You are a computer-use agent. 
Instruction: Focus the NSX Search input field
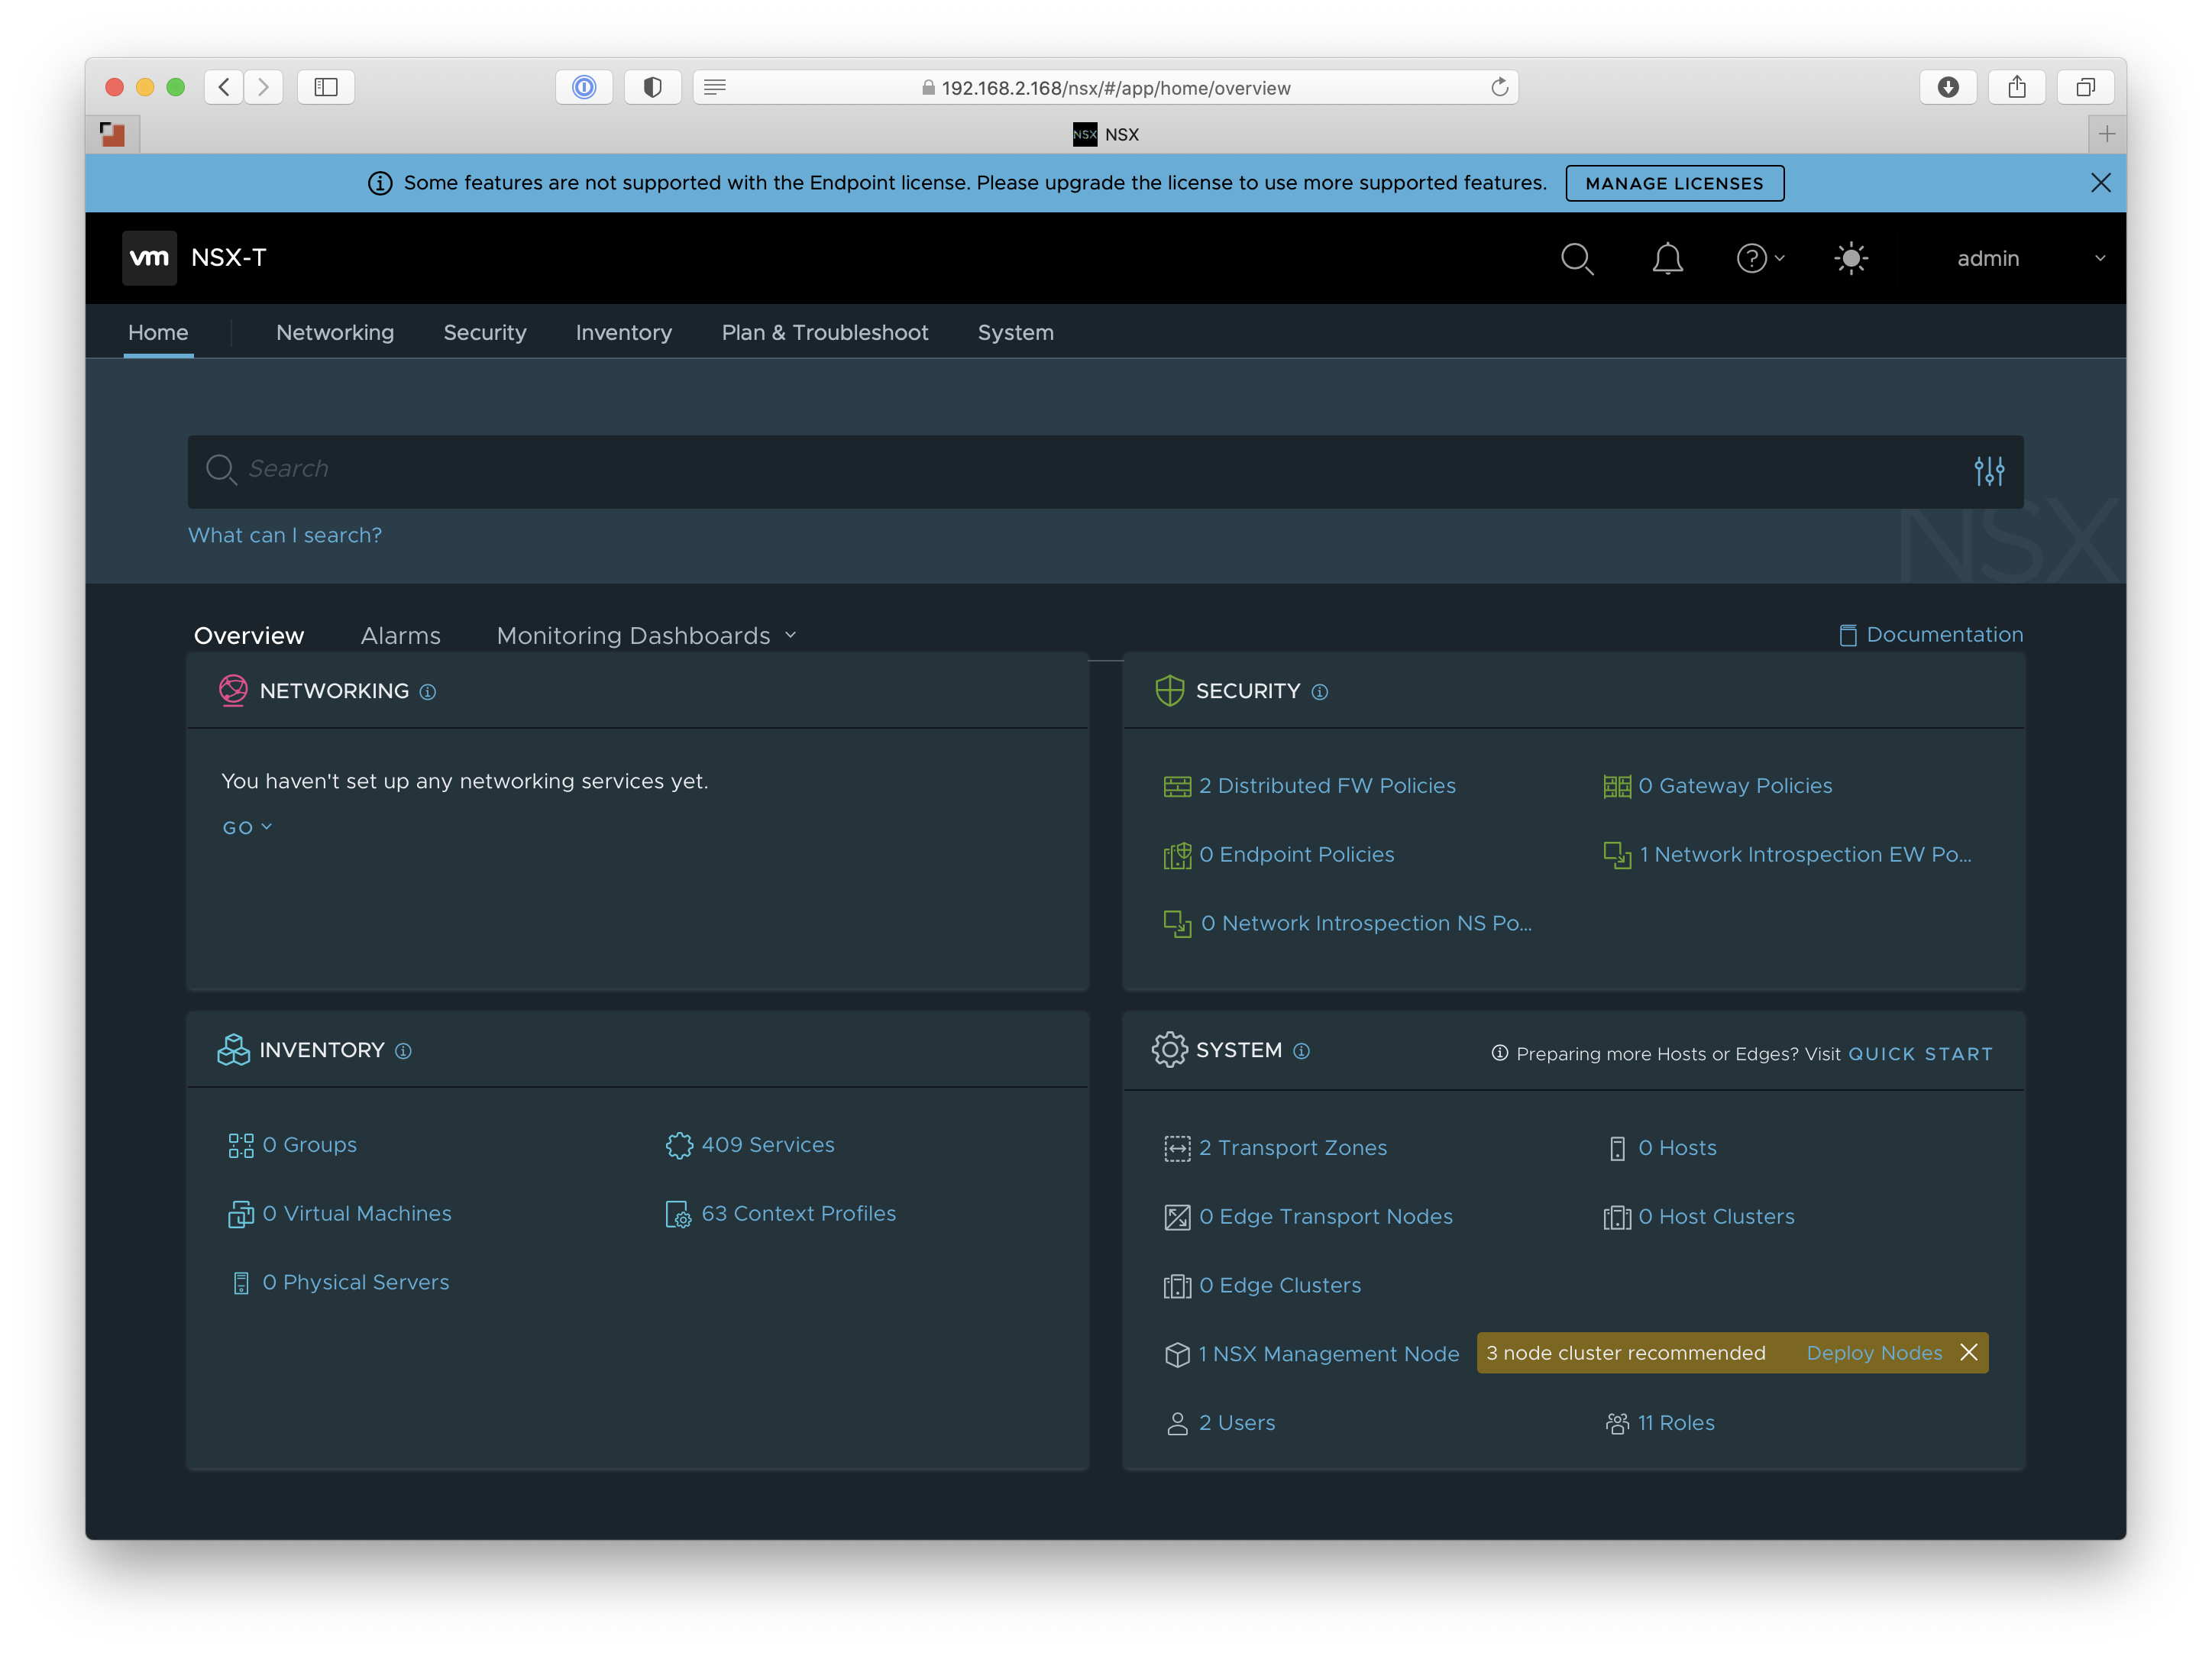[x=1105, y=471]
